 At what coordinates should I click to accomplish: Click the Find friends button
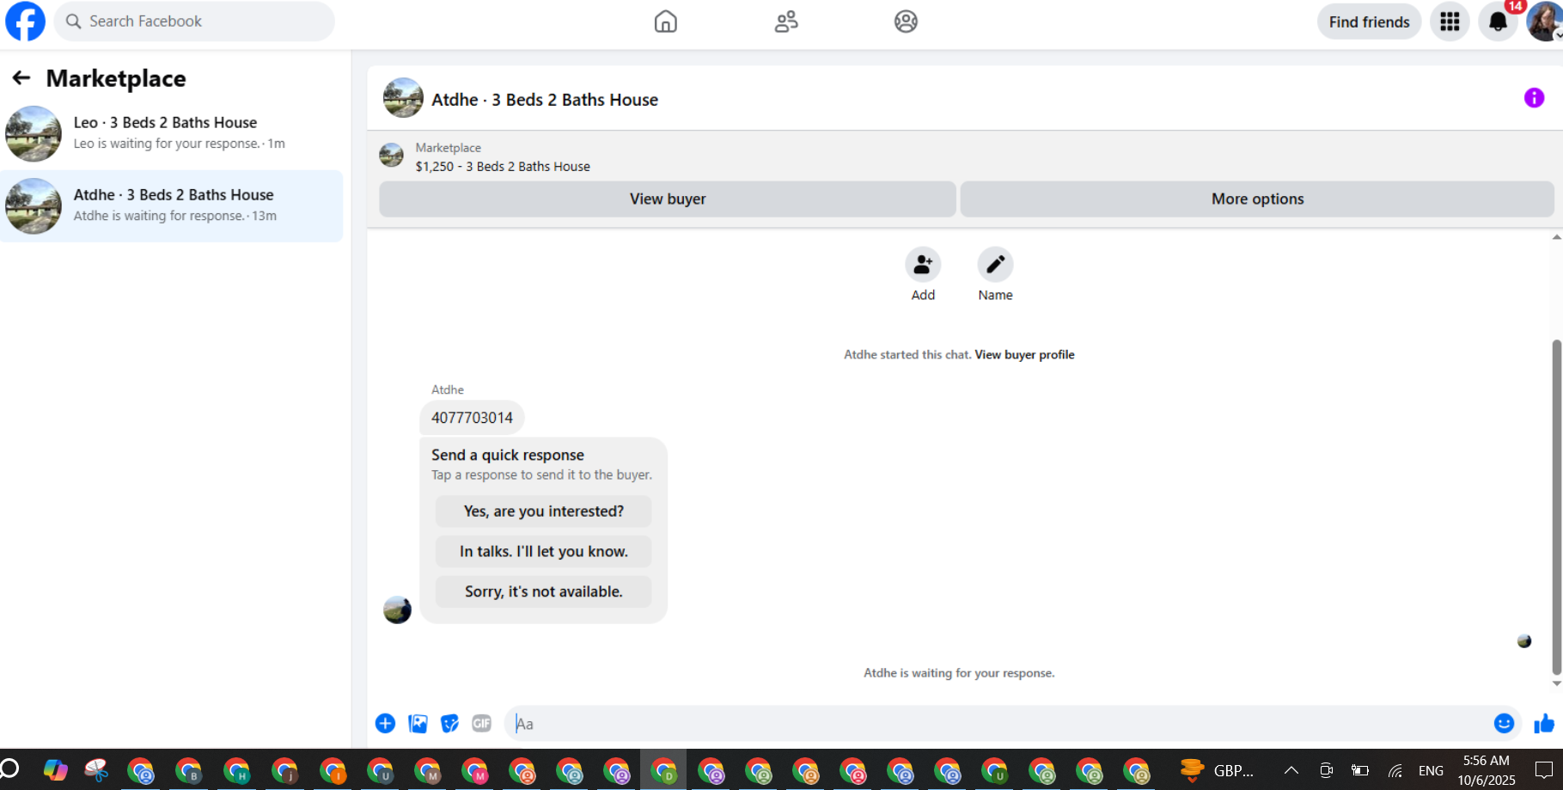1369,21
